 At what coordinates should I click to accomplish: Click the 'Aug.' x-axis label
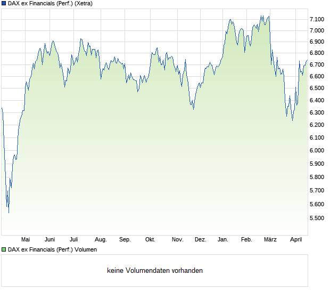click(101, 240)
